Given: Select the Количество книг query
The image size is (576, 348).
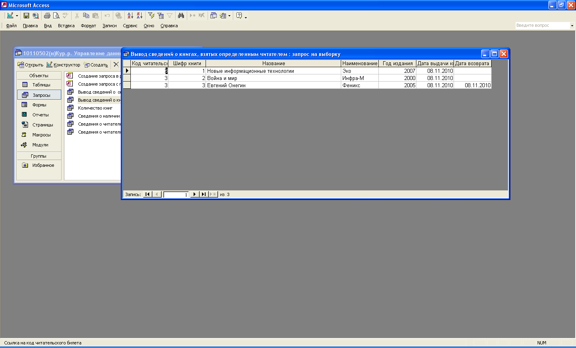Looking at the screenshot, I should tap(95, 108).
